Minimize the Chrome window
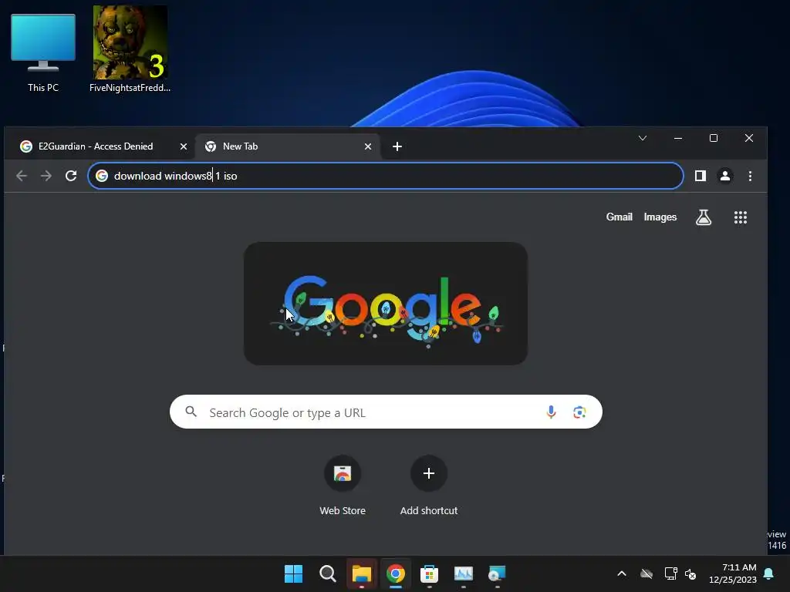This screenshot has height=592, width=790. pyautogui.click(x=678, y=138)
